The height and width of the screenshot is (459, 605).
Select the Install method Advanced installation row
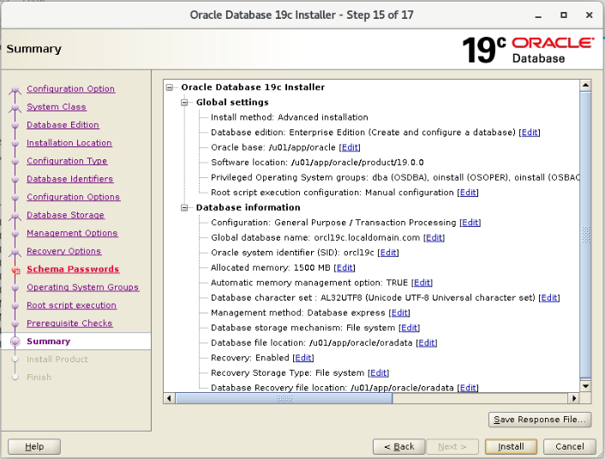290,117
